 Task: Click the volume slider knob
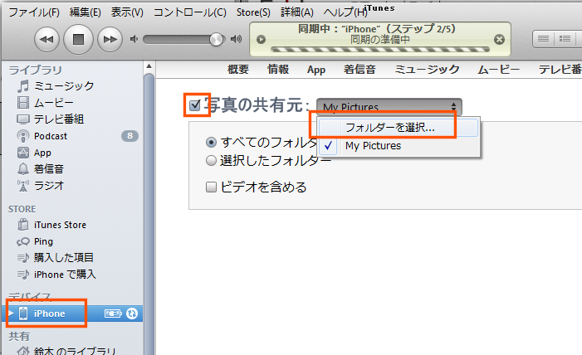coord(217,39)
